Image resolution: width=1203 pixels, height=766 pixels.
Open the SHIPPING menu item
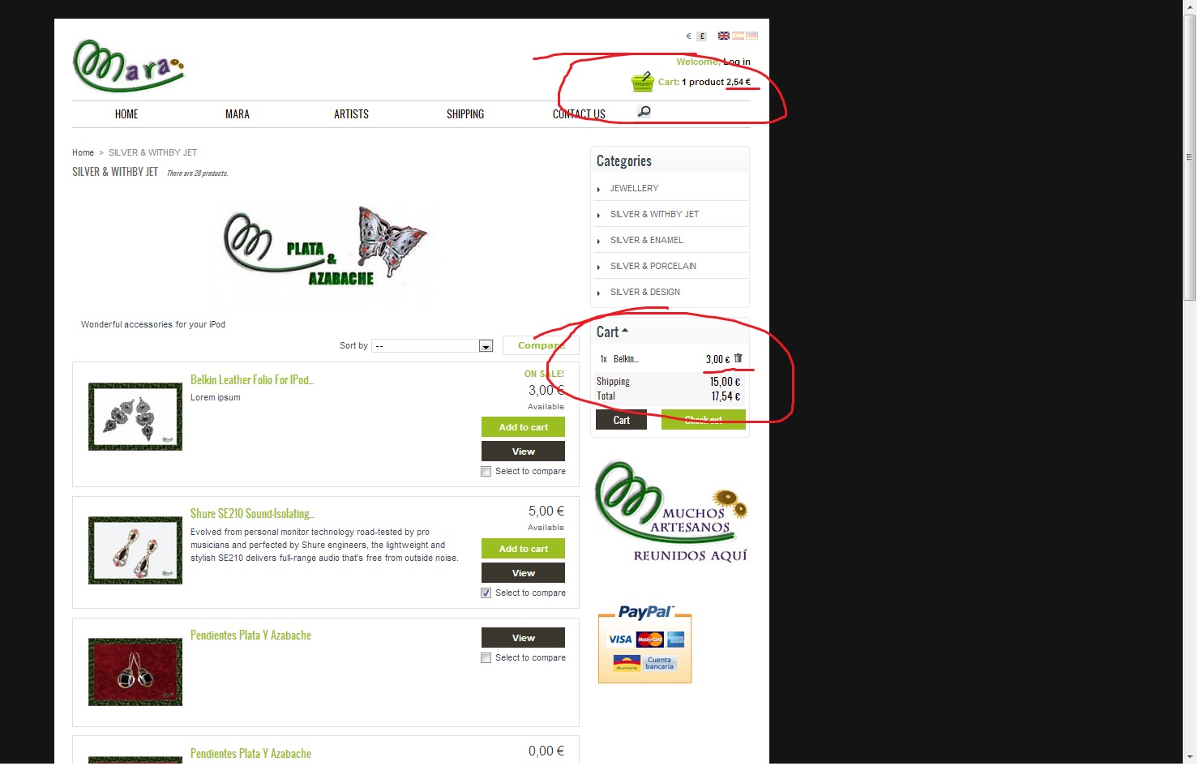[x=465, y=114]
